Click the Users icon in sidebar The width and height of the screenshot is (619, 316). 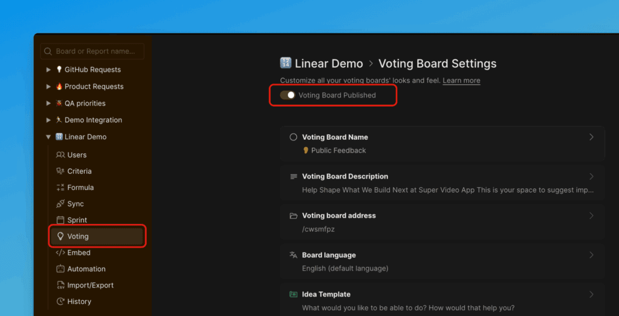(x=60, y=155)
